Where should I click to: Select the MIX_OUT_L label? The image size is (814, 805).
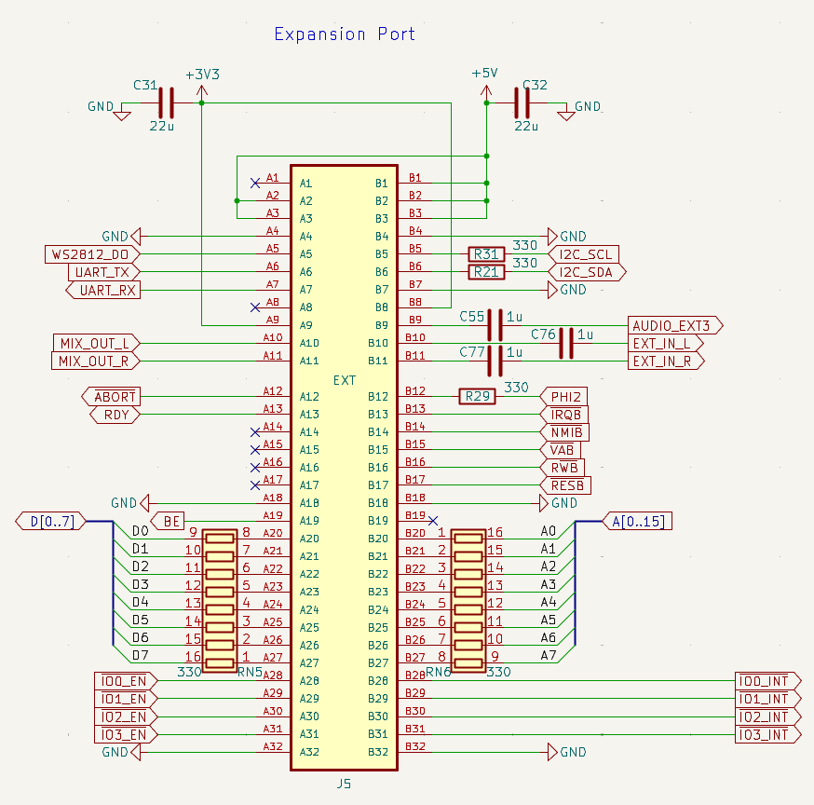tap(95, 343)
